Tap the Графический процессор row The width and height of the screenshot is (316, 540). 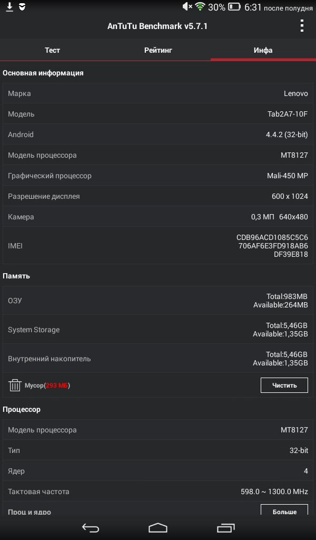click(158, 176)
